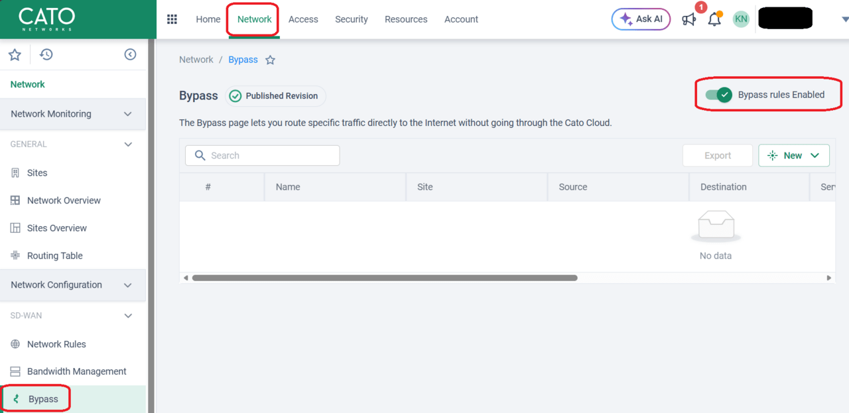
Task: Open favorites star in sidebar
Action: tap(15, 54)
